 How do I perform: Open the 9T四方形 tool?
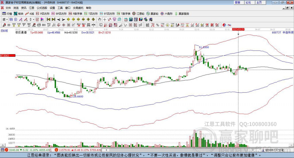pos(107,14)
